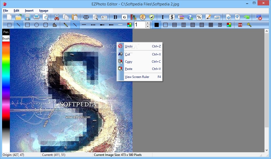Viewport: 271px width, 159px height.
Task: Decrease line width with the down spinner arrow
Action: pos(148,27)
